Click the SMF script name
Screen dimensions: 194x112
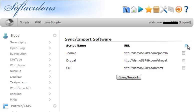[69, 68]
